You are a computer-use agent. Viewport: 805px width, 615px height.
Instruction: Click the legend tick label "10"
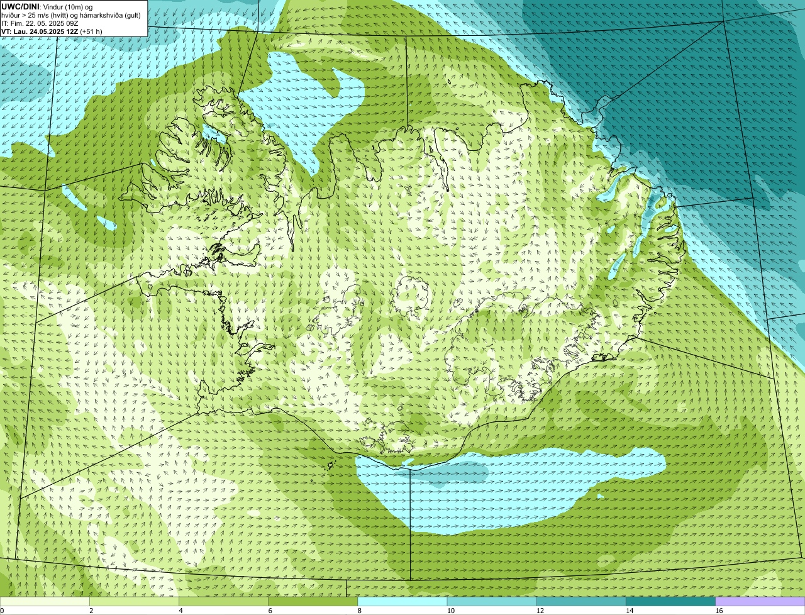pyautogui.click(x=451, y=611)
